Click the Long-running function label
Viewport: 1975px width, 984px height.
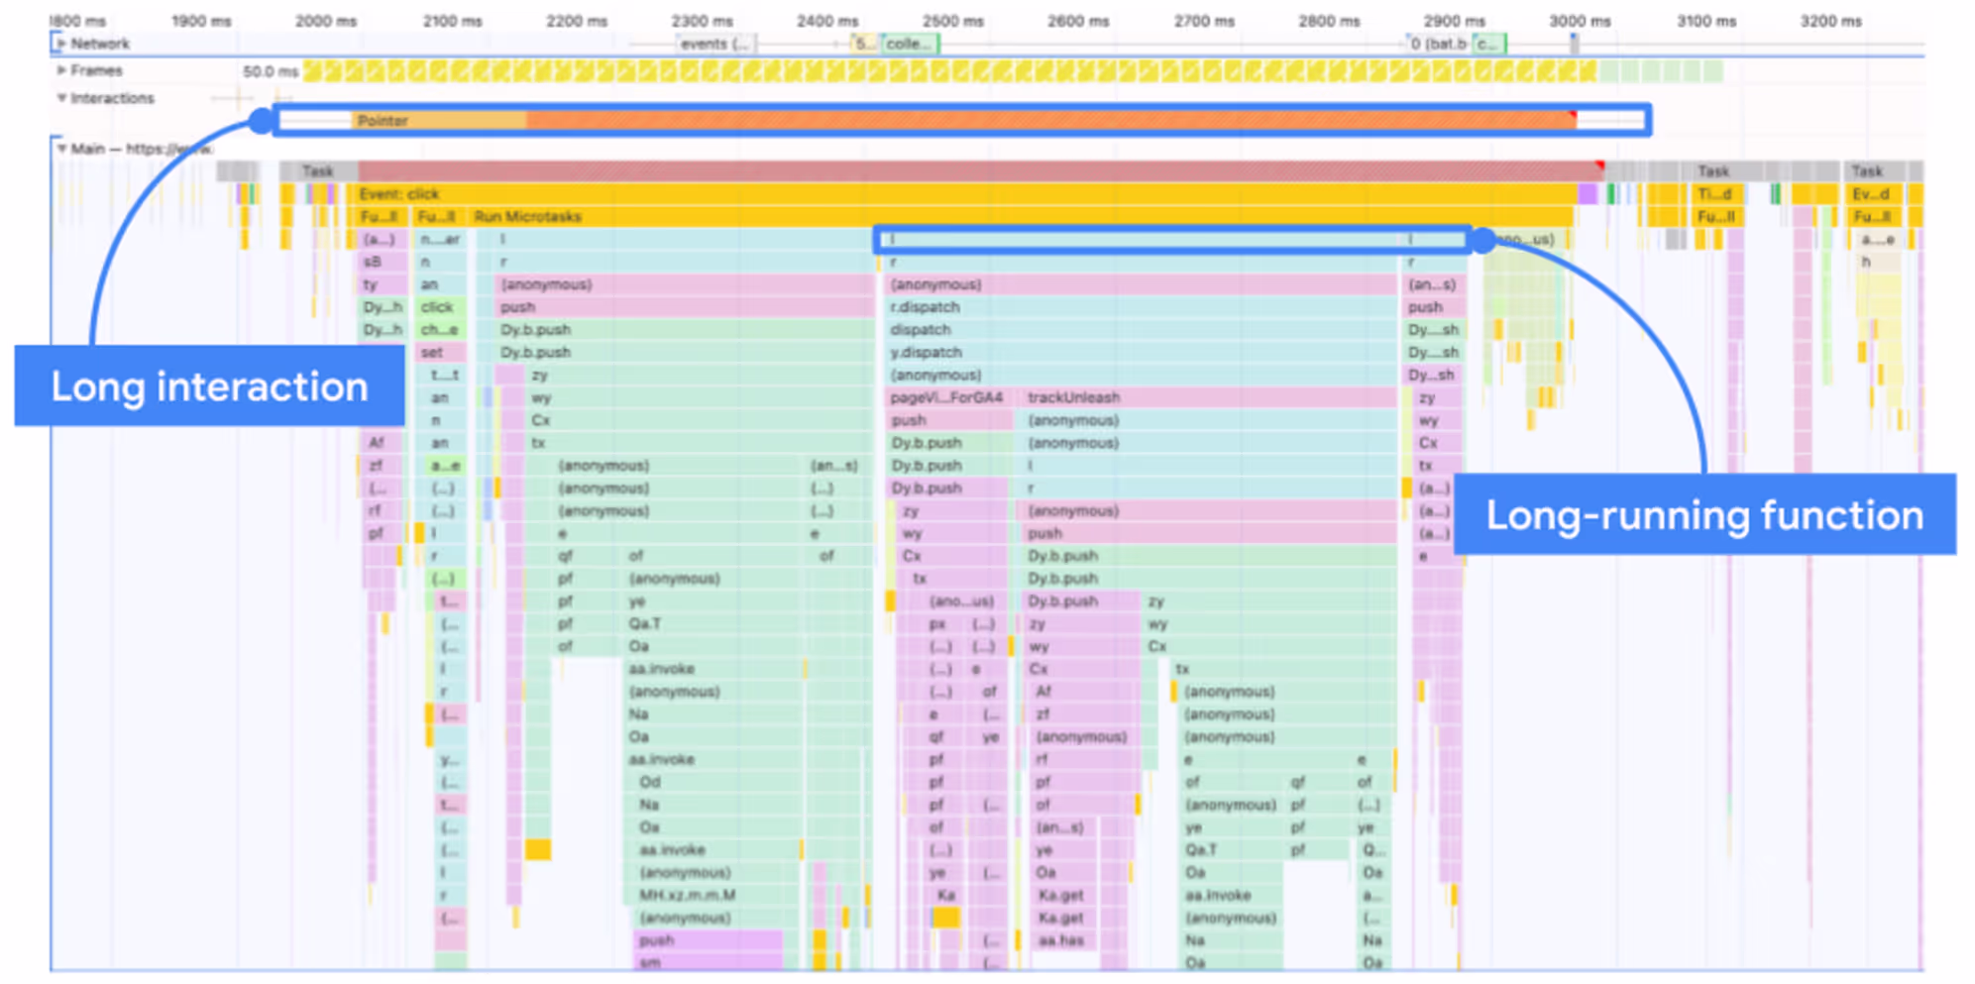coord(1704,515)
